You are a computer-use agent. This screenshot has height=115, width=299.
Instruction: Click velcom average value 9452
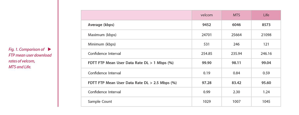[x=207, y=25]
